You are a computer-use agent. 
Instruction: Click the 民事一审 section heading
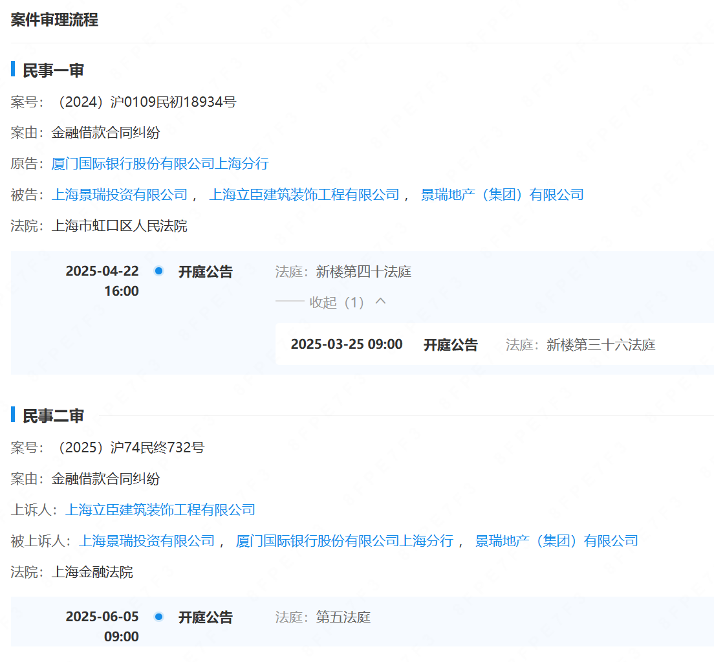tap(53, 70)
